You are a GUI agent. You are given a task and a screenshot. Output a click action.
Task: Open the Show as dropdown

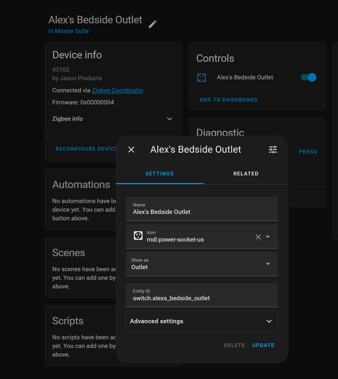(x=267, y=264)
